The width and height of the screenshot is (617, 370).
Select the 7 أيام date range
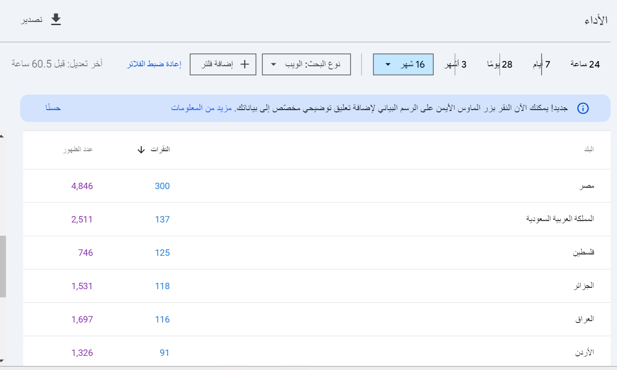(542, 64)
